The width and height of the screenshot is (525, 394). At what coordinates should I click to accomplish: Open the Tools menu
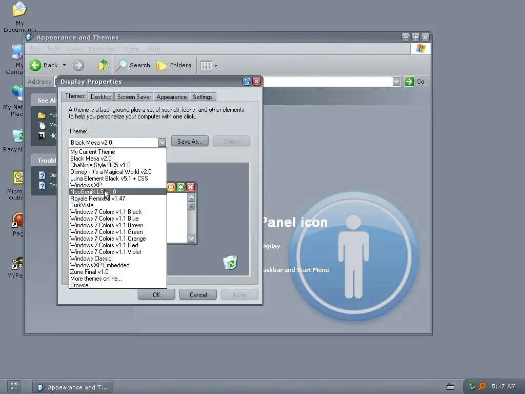pyautogui.click(x=131, y=49)
